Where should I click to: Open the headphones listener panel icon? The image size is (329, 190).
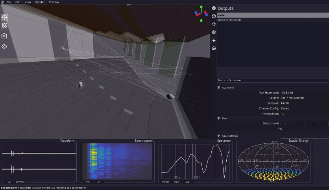tap(214, 49)
